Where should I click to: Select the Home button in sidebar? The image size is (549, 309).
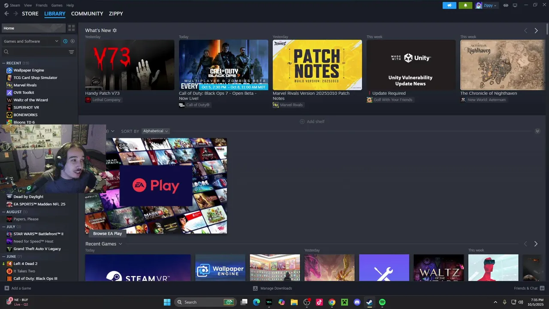33,28
